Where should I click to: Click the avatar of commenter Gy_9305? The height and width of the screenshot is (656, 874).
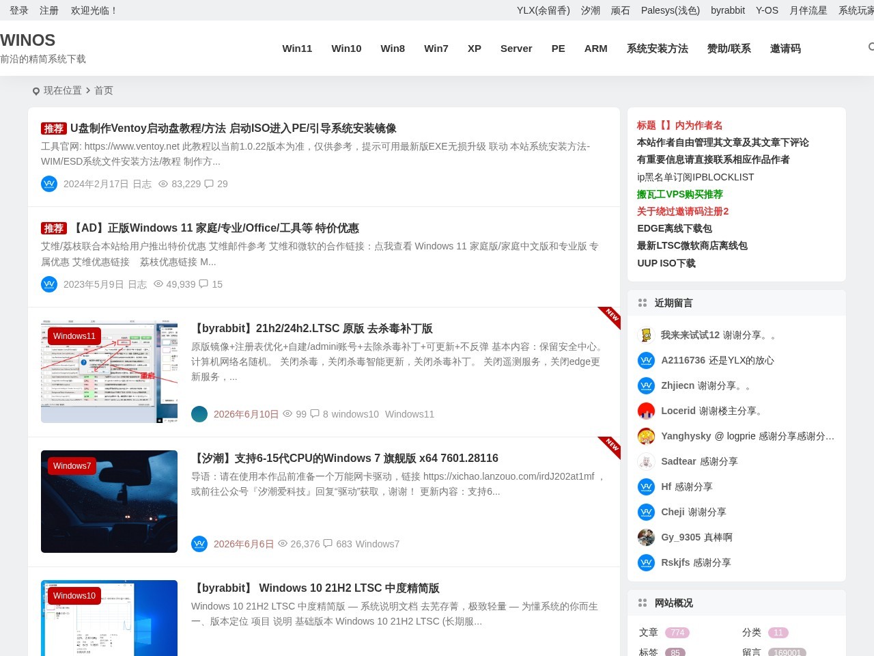[x=646, y=537]
